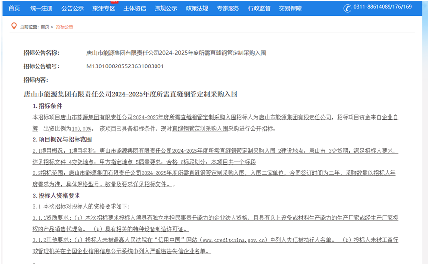Select the 政策法规 menu item
Screen dimensions: 429x265
coord(197,8)
